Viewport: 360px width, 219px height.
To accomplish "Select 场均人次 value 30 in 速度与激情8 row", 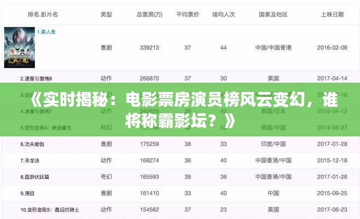I will (223, 78).
